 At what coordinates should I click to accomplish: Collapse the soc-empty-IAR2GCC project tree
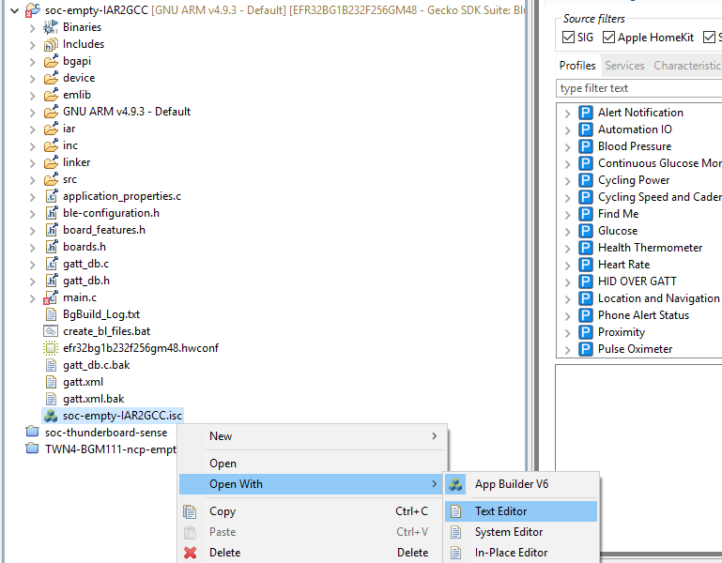point(14,10)
